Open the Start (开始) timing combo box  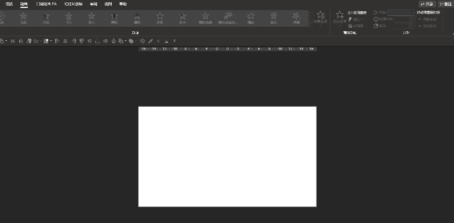[x=401, y=12]
